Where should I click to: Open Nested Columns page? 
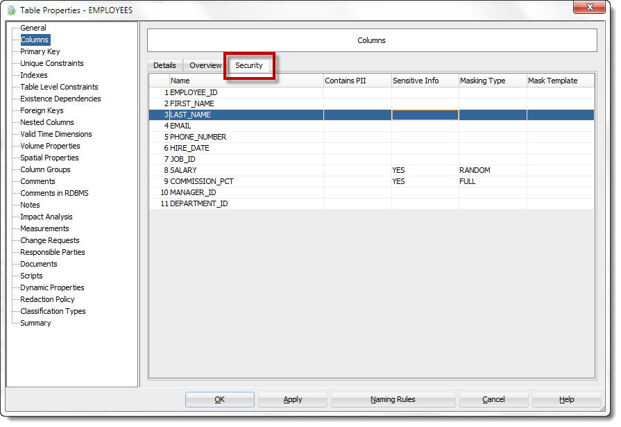(47, 122)
